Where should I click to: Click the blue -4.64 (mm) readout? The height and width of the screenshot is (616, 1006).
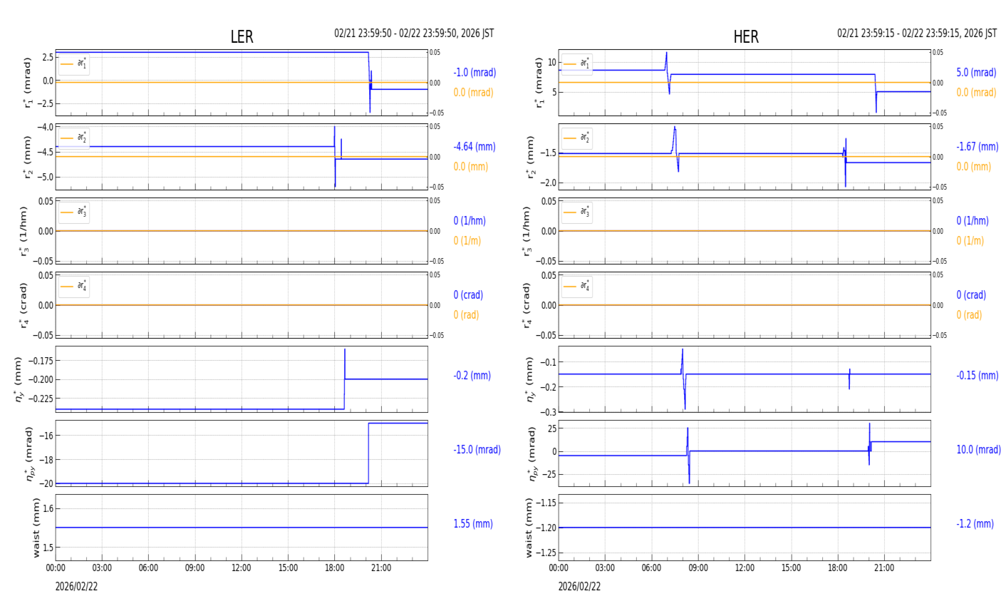(475, 147)
